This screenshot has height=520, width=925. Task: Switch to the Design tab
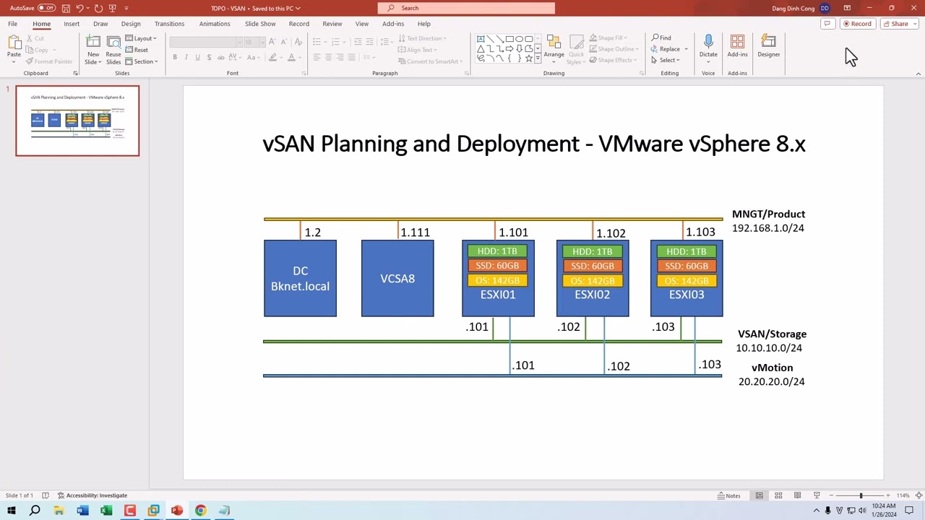click(x=131, y=24)
